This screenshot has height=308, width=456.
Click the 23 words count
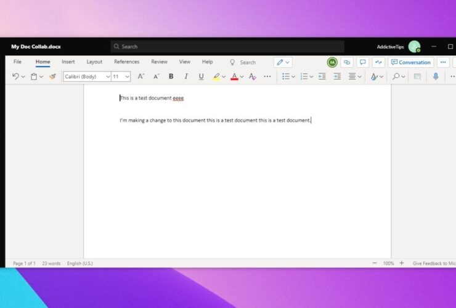(51, 264)
